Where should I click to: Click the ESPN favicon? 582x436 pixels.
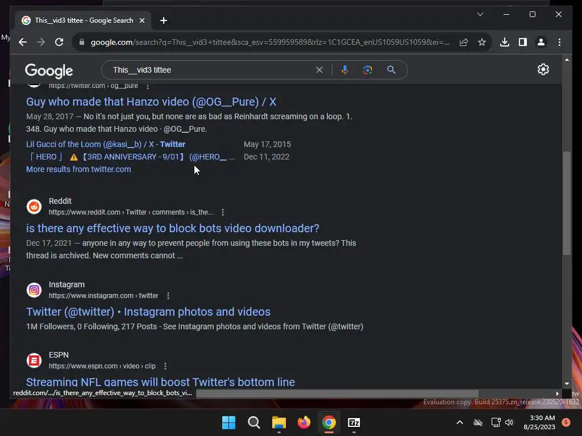click(34, 360)
